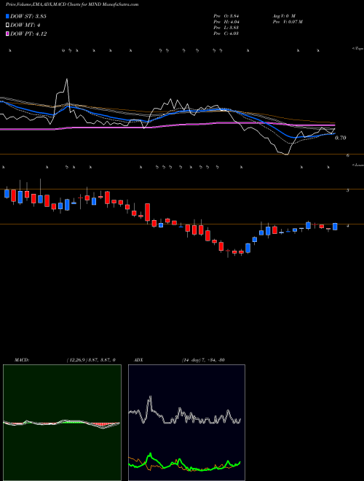Screen dimensions: 364x481
Task: Click the 'Pre V: 0.07 M' volume text
Action: (x=287, y=22)
